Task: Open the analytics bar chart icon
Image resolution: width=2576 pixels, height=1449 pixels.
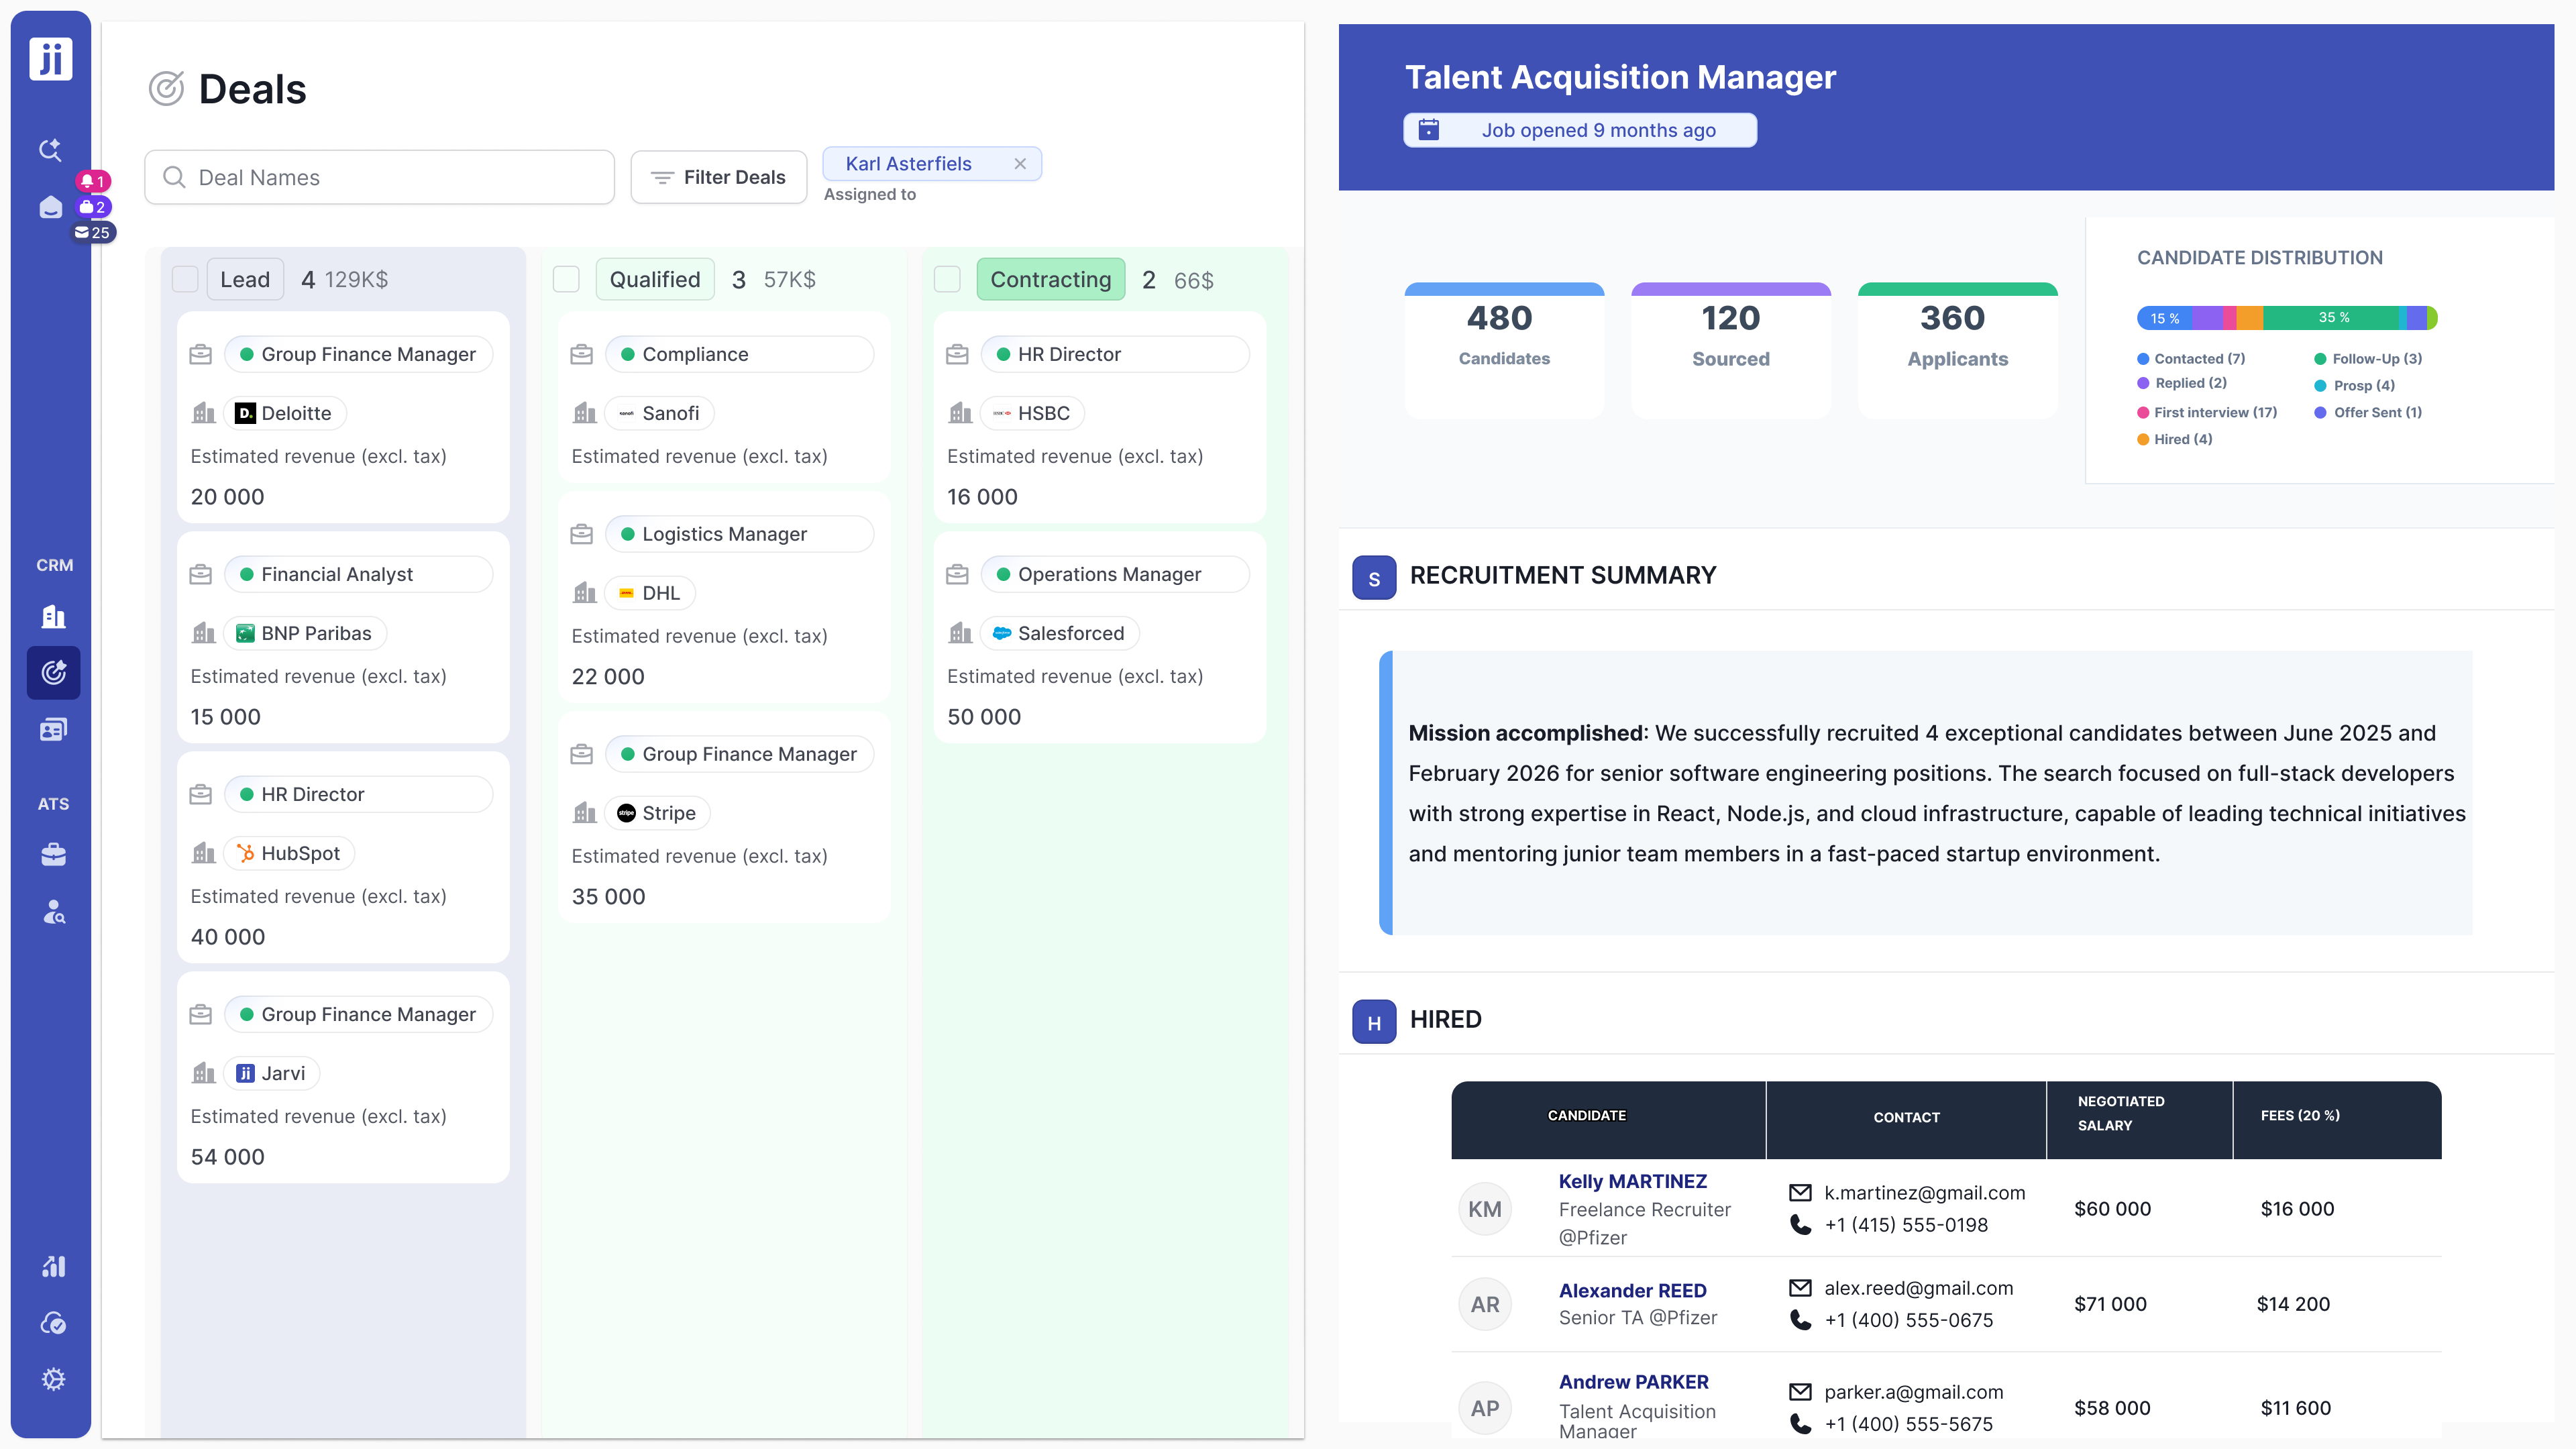Action: click(54, 1266)
